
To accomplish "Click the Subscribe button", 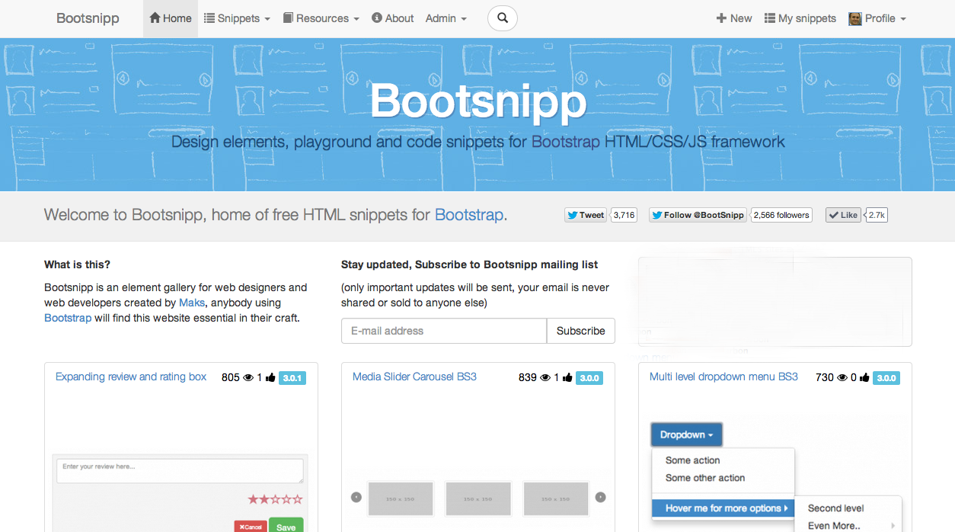I will 581,331.
